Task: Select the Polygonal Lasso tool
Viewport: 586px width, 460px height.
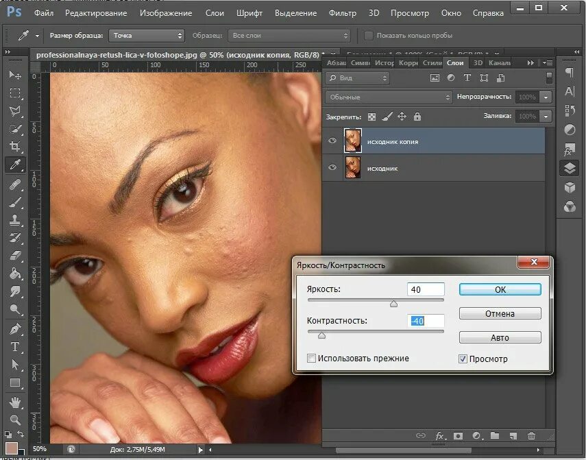Action: click(15, 110)
